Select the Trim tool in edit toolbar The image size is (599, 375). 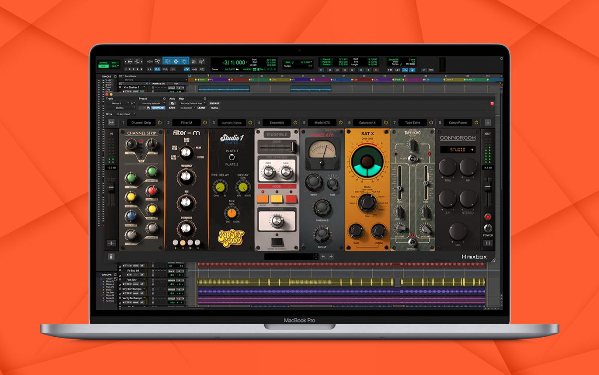[167, 61]
